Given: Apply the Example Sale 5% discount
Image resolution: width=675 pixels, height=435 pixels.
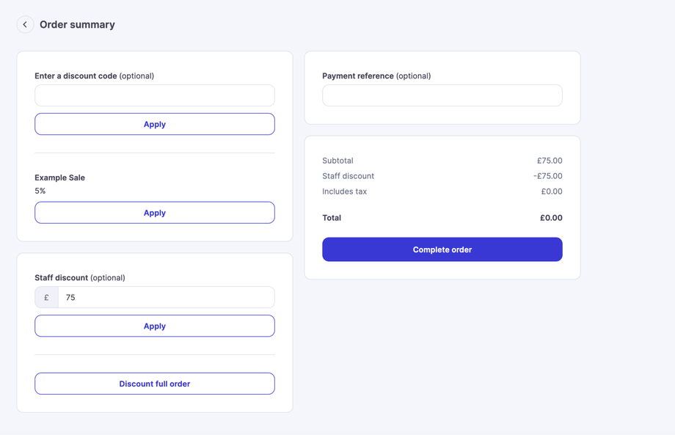Looking at the screenshot, I should click(x=155, y=213).
